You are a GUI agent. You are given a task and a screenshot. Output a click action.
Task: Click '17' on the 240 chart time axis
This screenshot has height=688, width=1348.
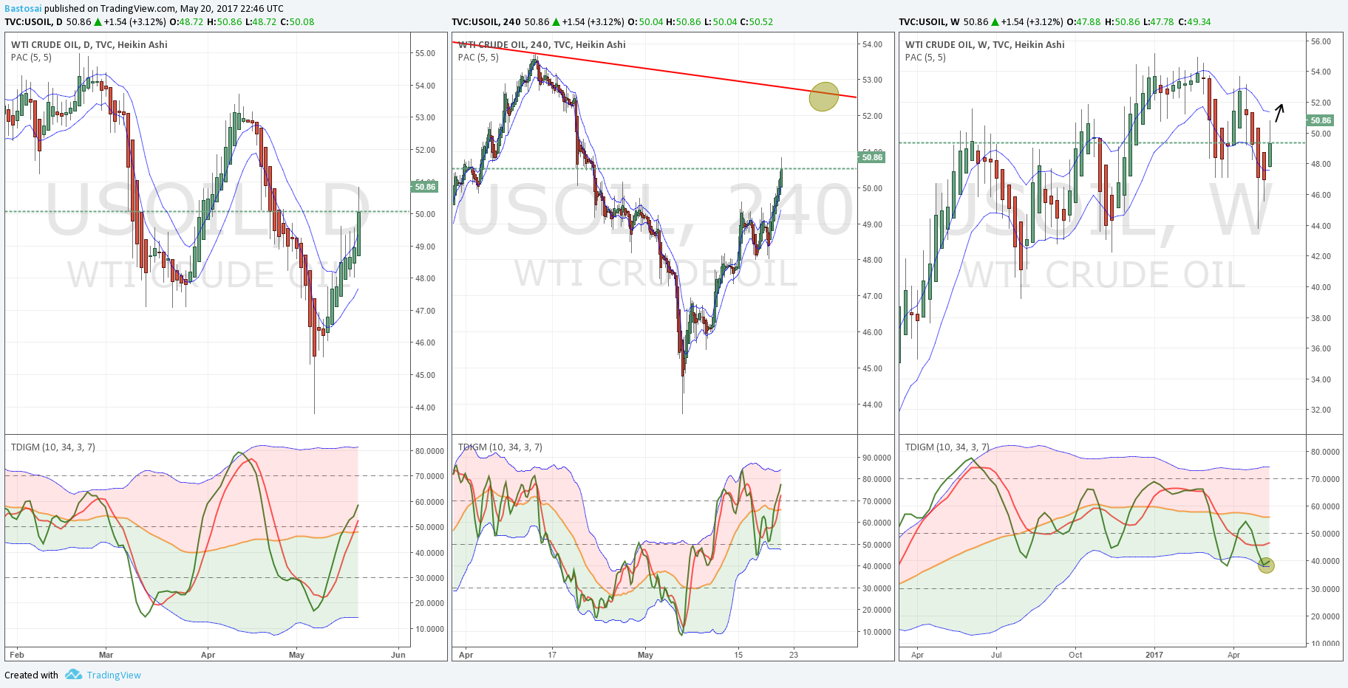coord(552,655)
